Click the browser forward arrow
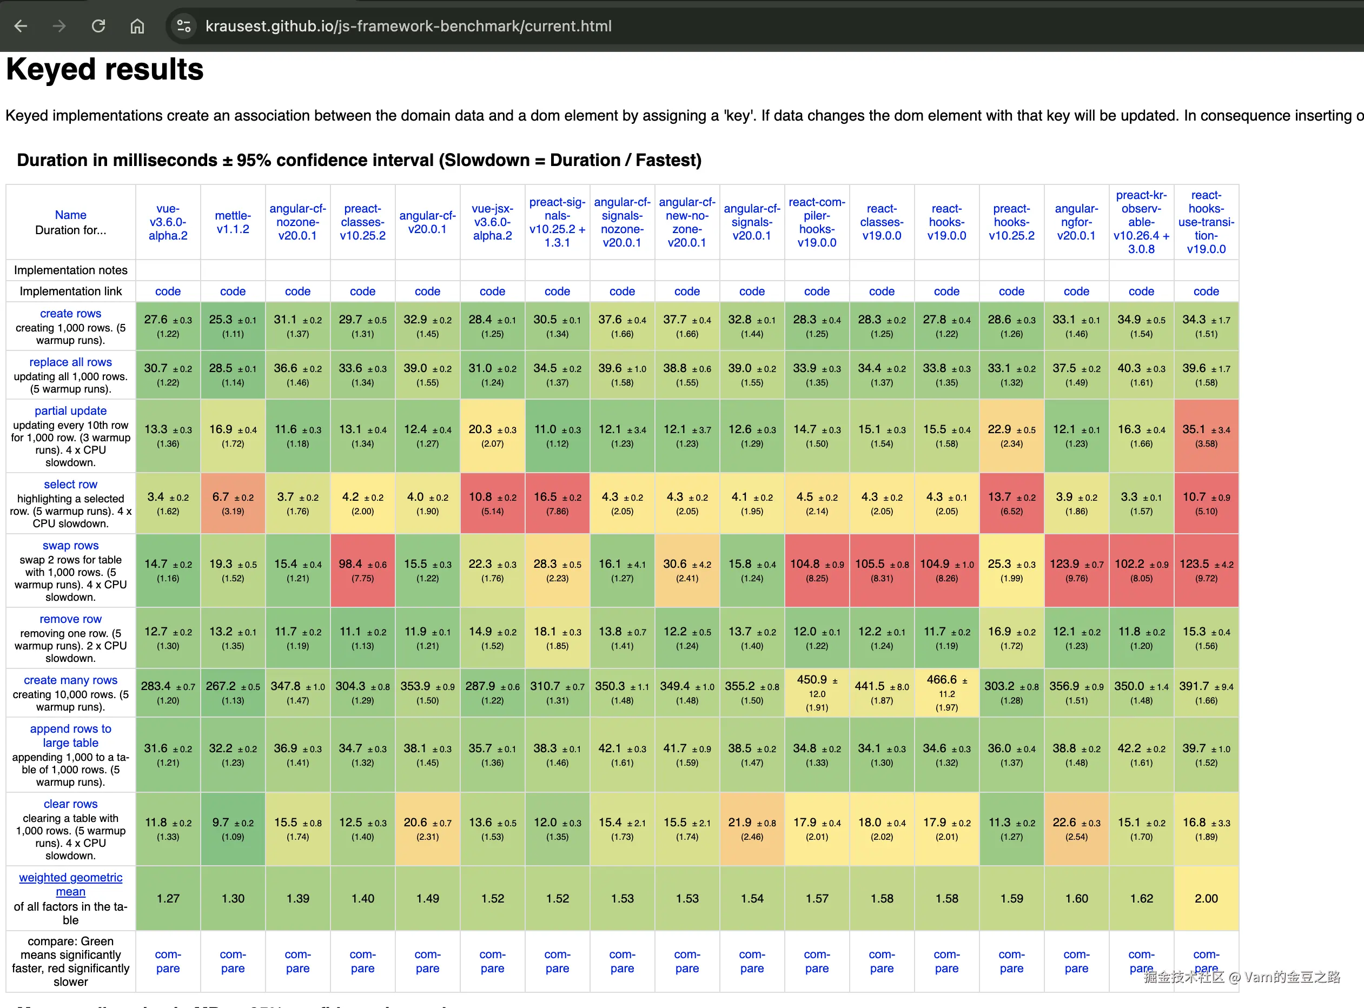The width and height of the screenshot is (1364, 1008). (x=59, y=26)
